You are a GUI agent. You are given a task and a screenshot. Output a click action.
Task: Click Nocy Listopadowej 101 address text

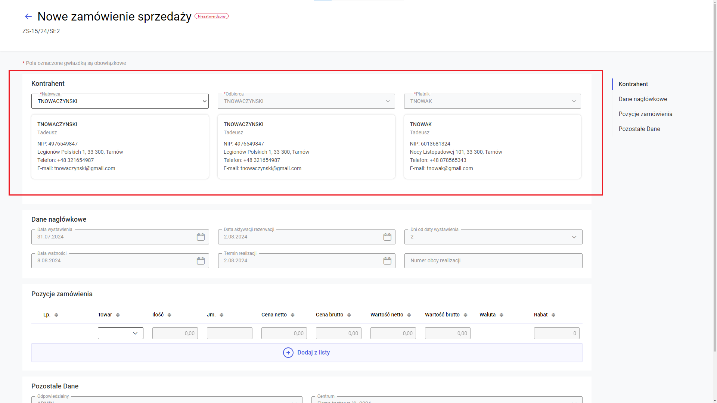tap(456, 152)
